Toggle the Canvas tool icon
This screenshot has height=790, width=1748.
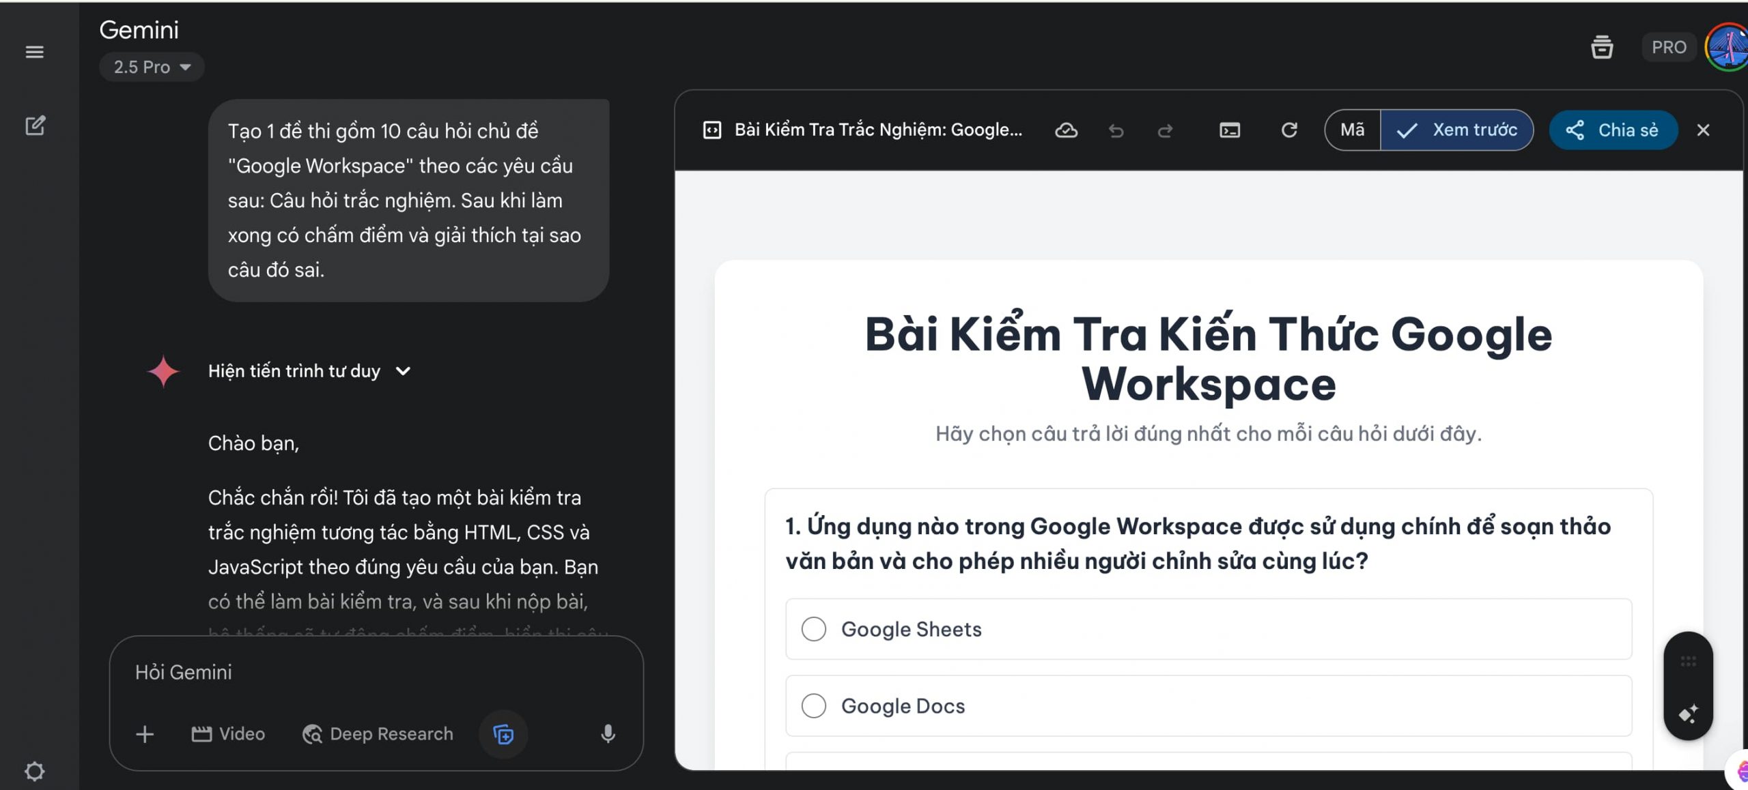point(503,734)
